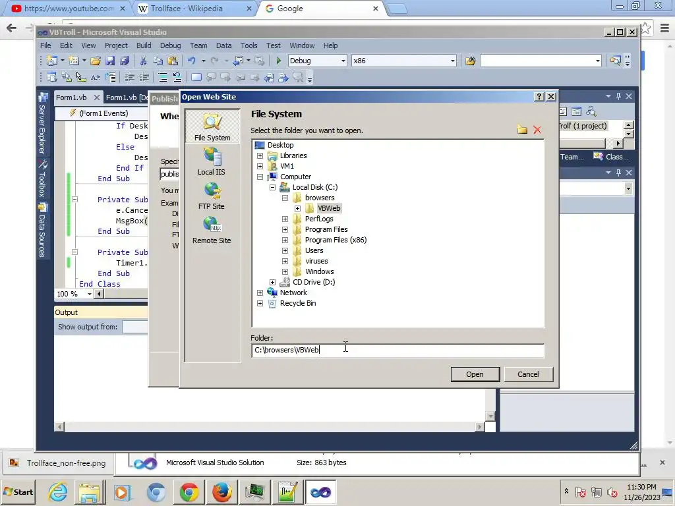
Task: Click the Class View diagram icon in Solution Explorer
Action: 591,111
